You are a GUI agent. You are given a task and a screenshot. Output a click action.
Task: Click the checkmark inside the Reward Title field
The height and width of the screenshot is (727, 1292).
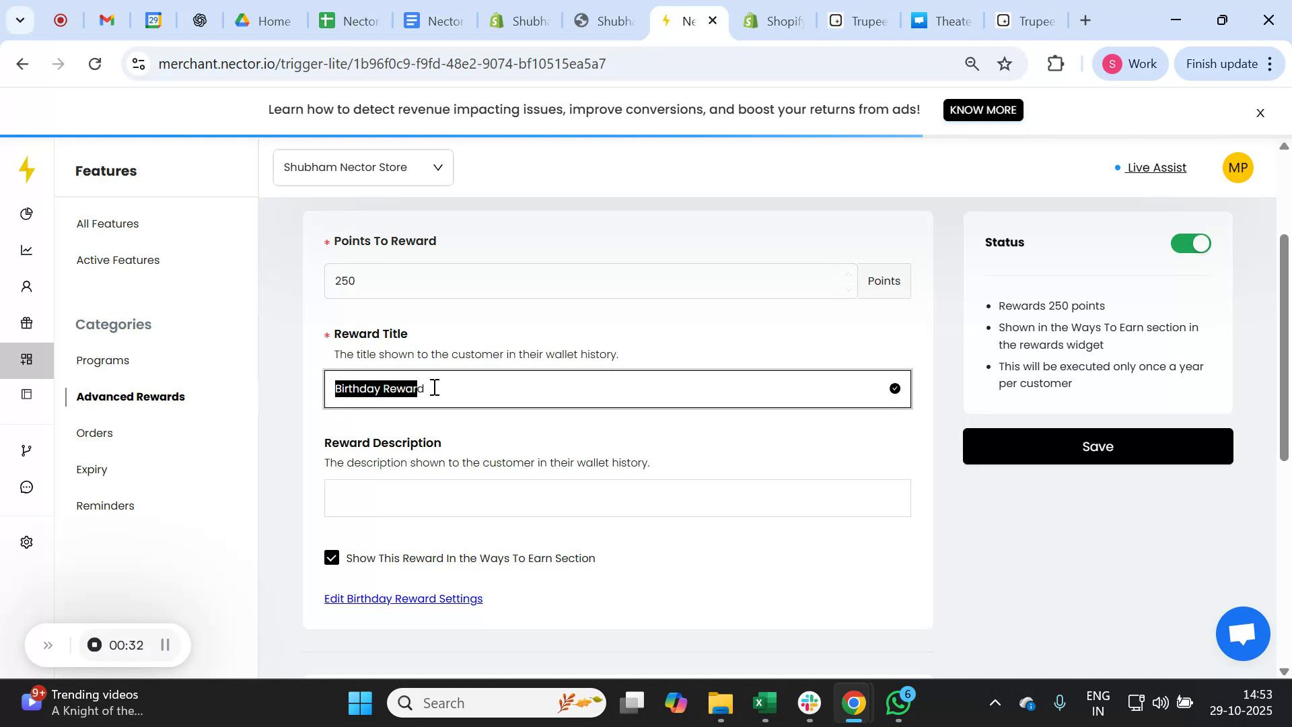[x=894, y=388]
